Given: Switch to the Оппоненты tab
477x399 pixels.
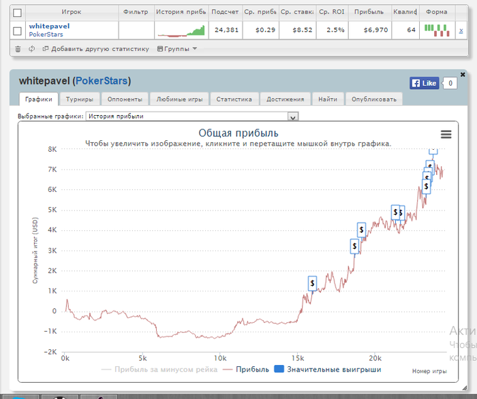Looking at the screenshot, I should click(x=125, y=99).
